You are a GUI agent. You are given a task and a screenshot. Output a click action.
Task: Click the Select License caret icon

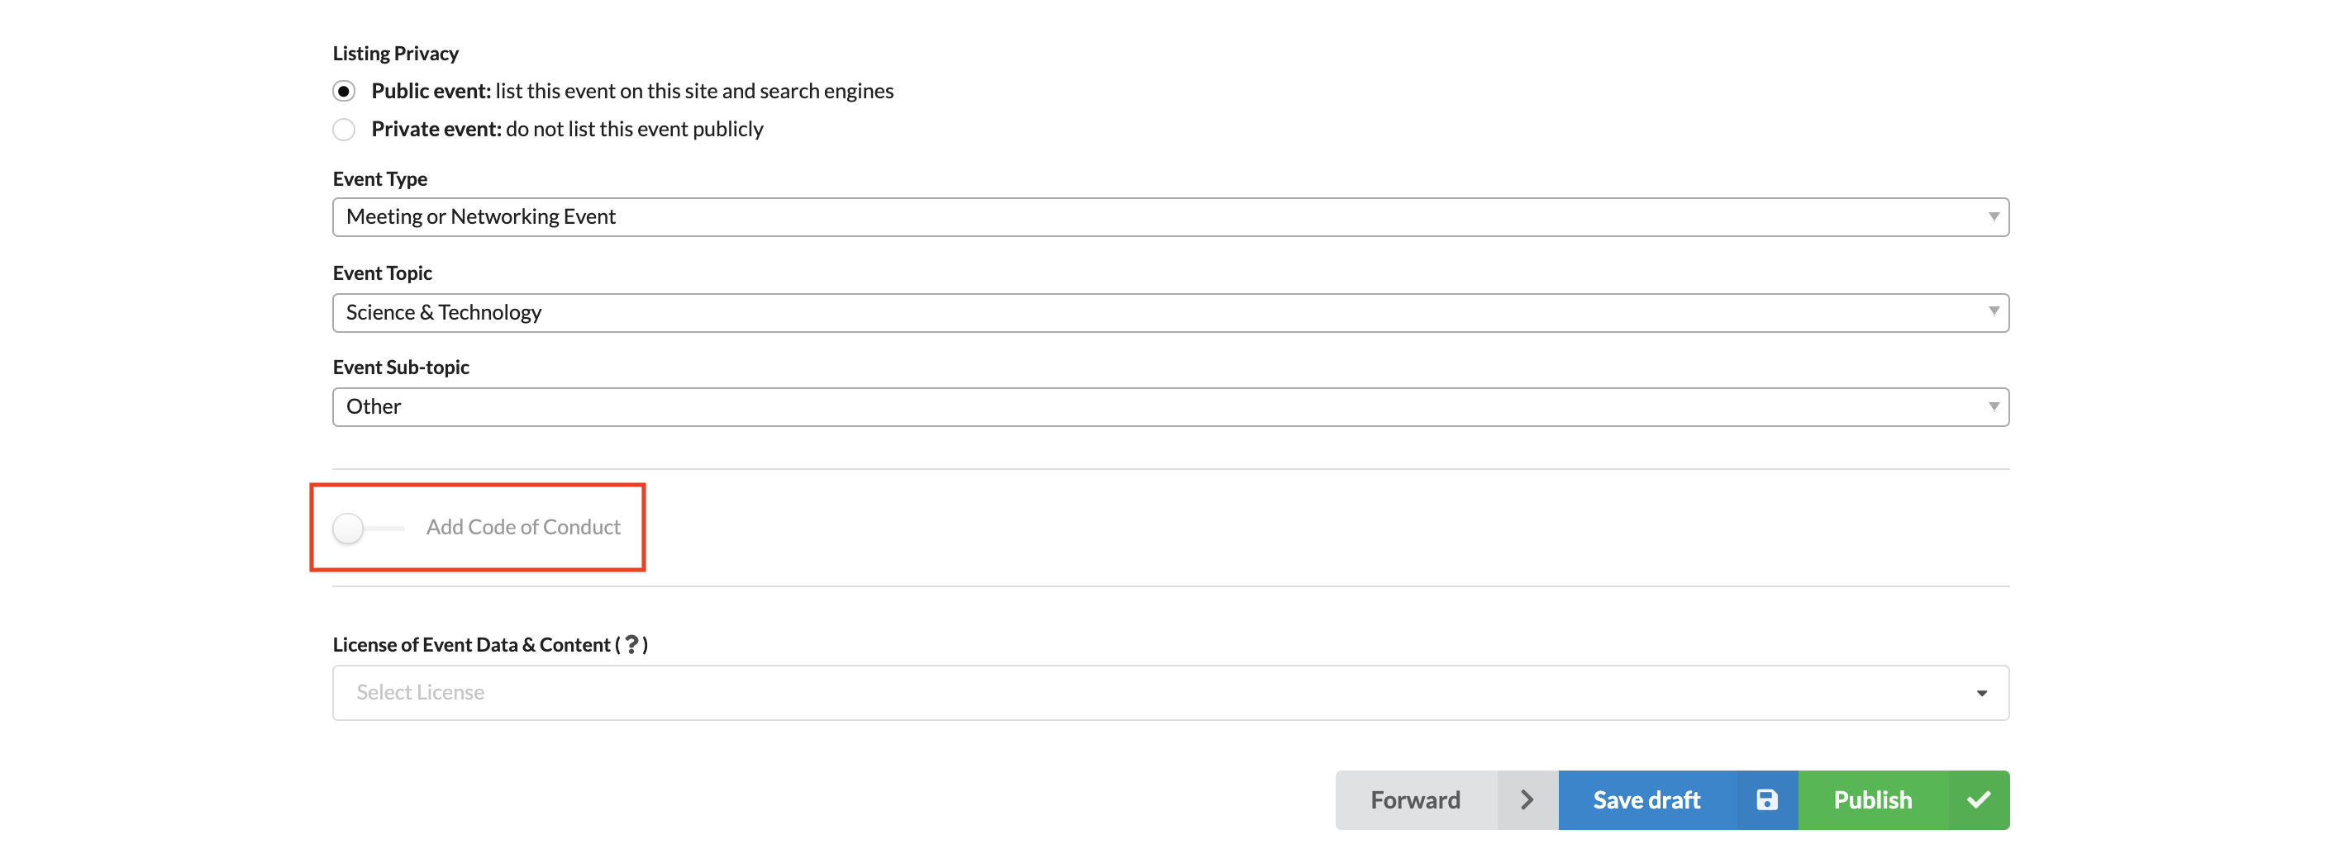coord(1981,693)
